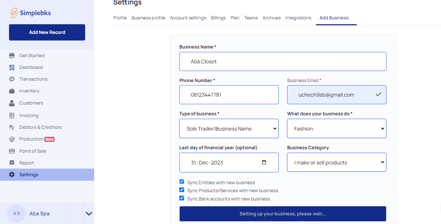The height and width of the screenshot is (224, 441).
Task: Expand the What does your business do dropdown
Action: [336, 129]
